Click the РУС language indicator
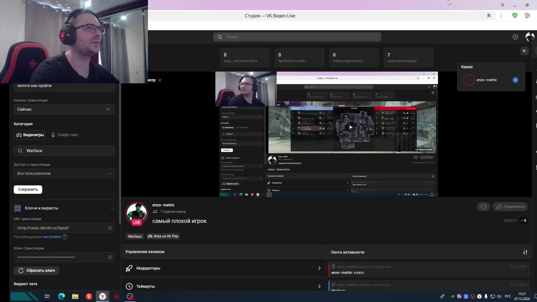Viewport: 537px width, 302px height. point(508,296)
